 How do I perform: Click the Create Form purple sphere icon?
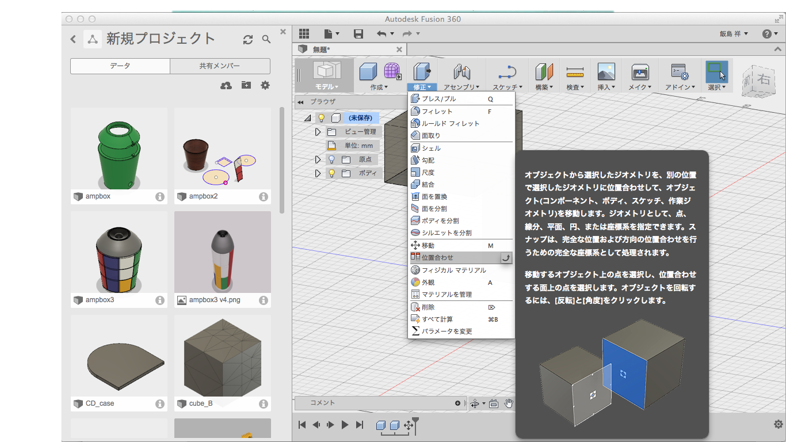coord(392,71)
